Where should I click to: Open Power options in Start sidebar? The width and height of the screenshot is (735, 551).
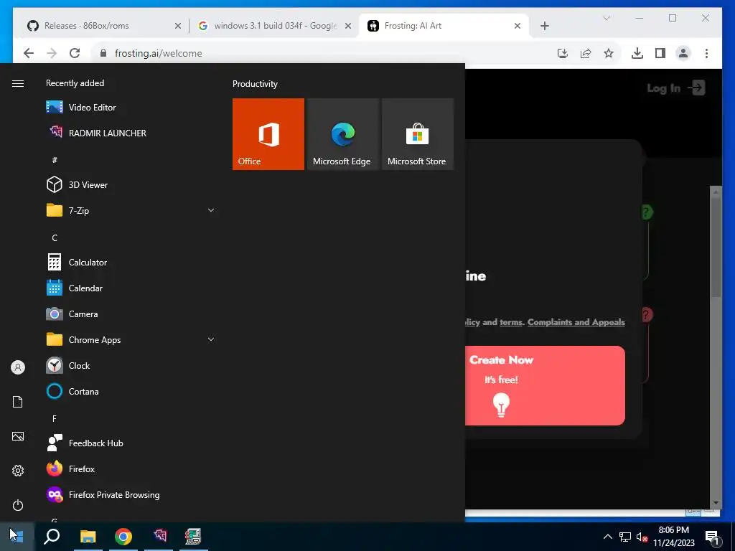click(x=18, y=505)
